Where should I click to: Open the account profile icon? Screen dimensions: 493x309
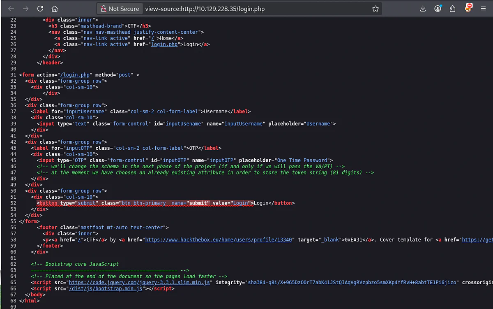(x=438, y=9)
